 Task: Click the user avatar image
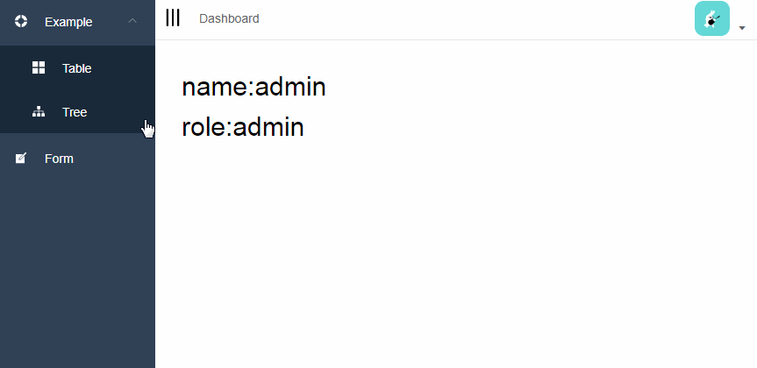pyautogui.click(x=711, y=18)
